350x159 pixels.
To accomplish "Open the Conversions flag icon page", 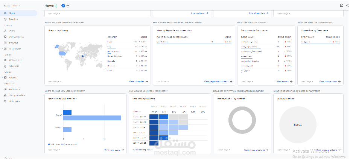I will click(5, 60).
